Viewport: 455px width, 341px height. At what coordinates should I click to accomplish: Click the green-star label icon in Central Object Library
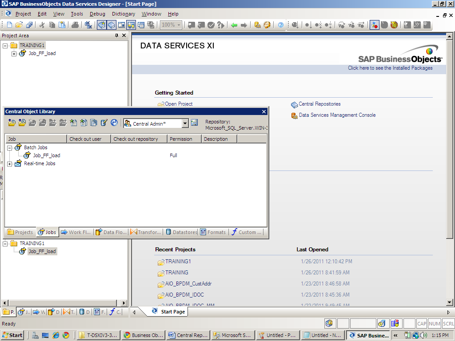[x=73, y=123]
